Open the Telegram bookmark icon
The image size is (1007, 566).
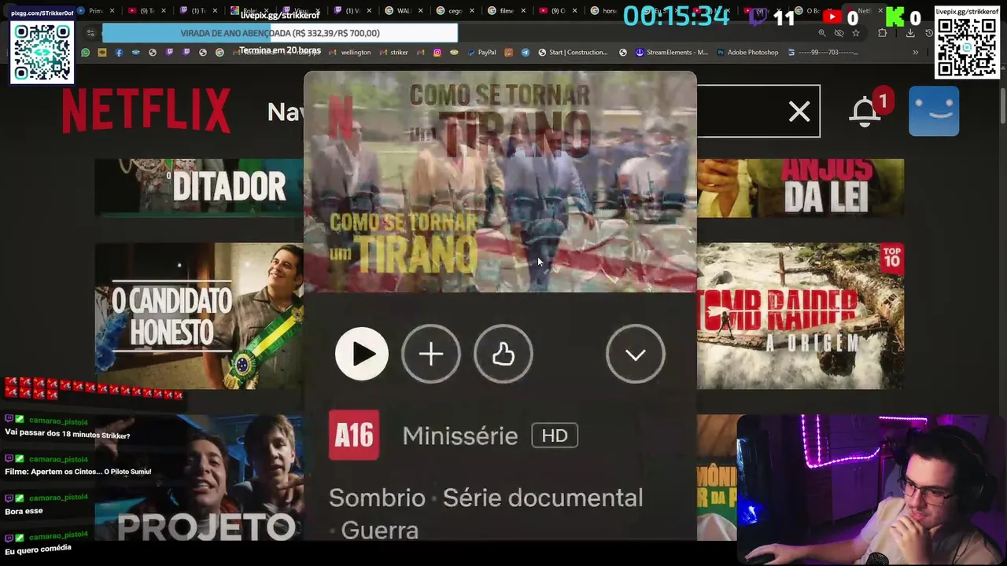pyautogui.click(x=526, y=52)
